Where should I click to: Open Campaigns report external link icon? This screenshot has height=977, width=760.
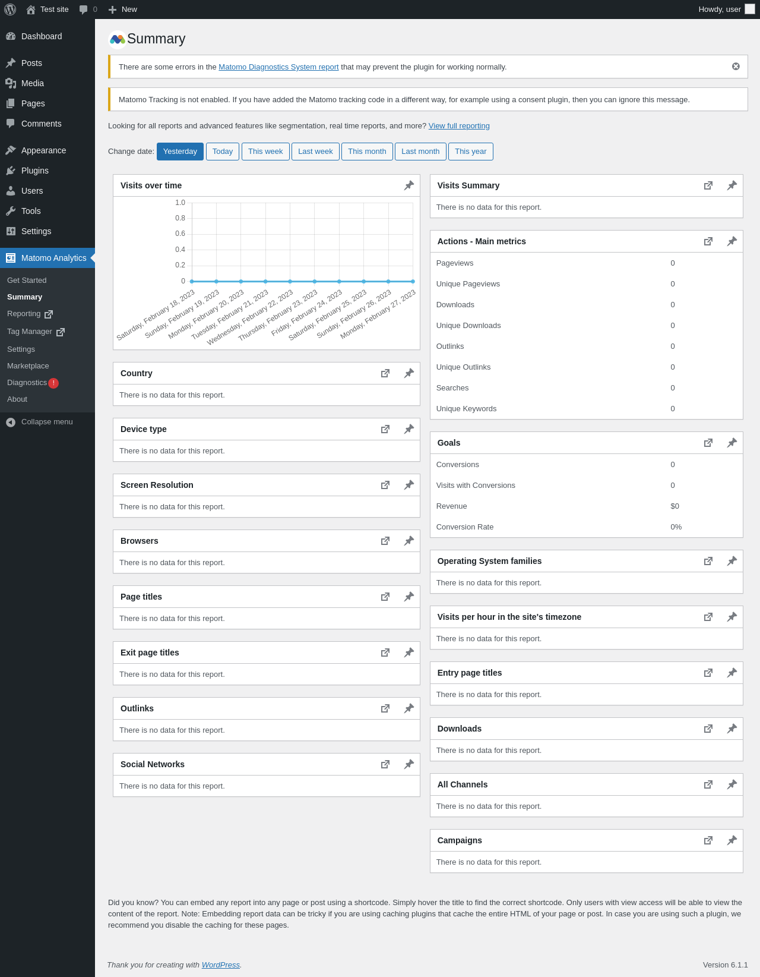[x=708, y=840]
